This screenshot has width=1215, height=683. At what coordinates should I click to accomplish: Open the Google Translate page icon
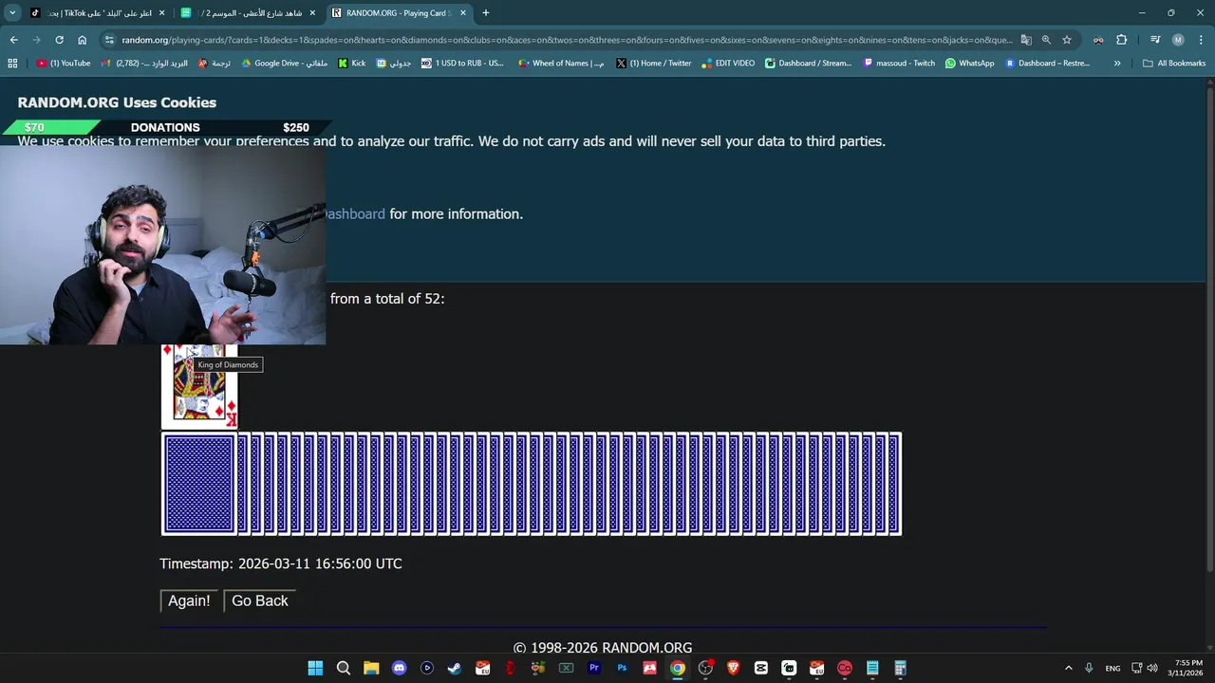click(1026, 40)
